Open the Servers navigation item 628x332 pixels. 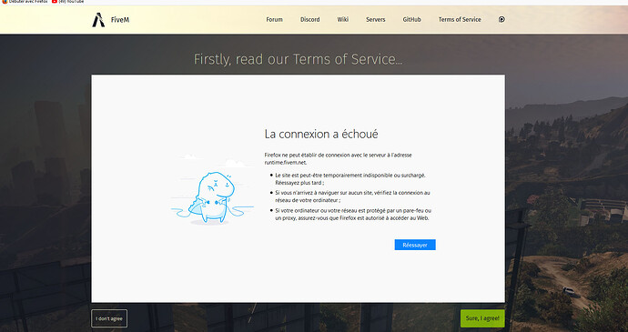pos(376,20)
